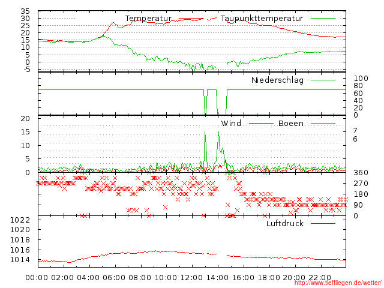Click the 1020 pressure axis value

pyautogui.click(x=20, y=230)
